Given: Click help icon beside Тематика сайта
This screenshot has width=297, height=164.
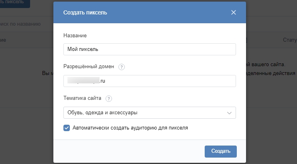Looking at the screenshot, I should pyautogui.click(x=109, y=99).
